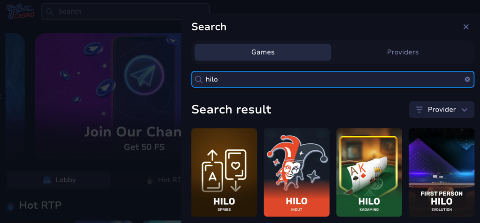Click the magnifier icon in top search bar

tap(49, 12)
